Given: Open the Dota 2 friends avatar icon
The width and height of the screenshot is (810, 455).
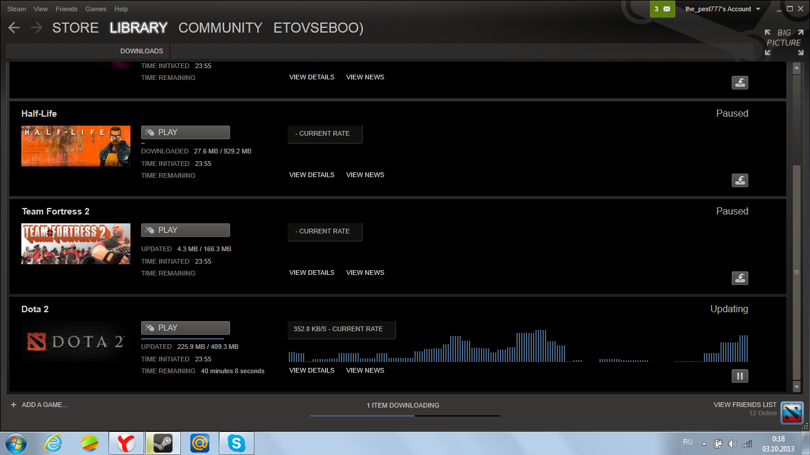Looking at the screenshot, I should click(x=792, y=412).
